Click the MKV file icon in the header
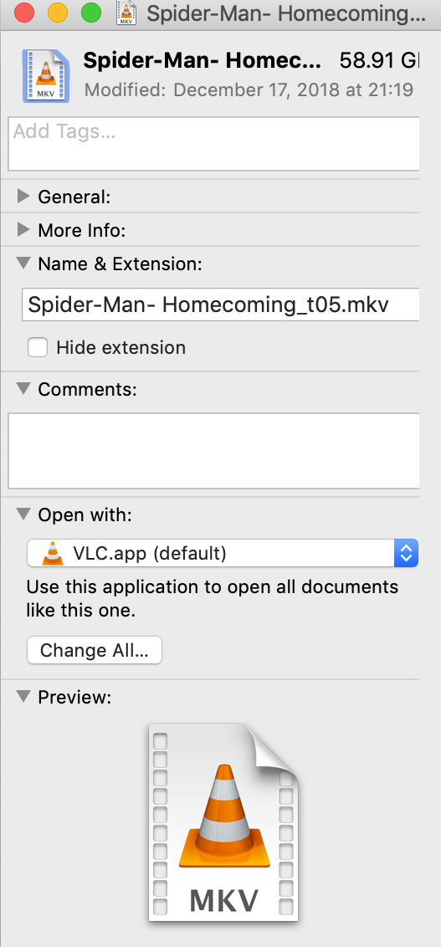This screenshot has height=947, width=441. (x=46, y=76)
